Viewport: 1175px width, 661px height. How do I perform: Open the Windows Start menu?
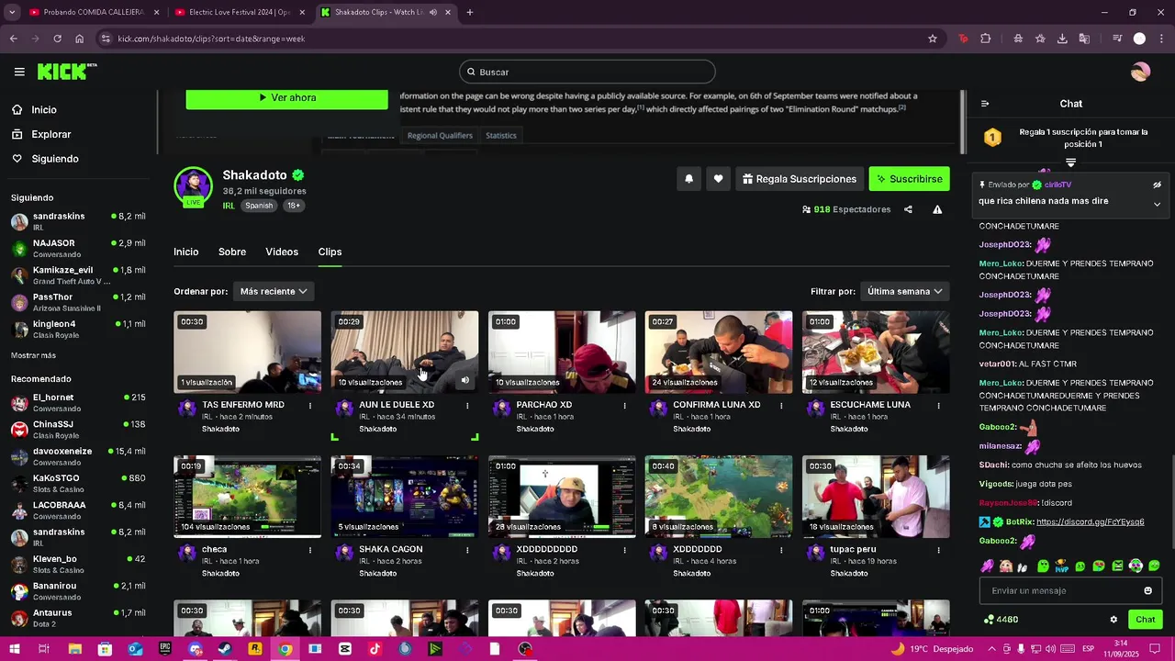coord(14,649)
